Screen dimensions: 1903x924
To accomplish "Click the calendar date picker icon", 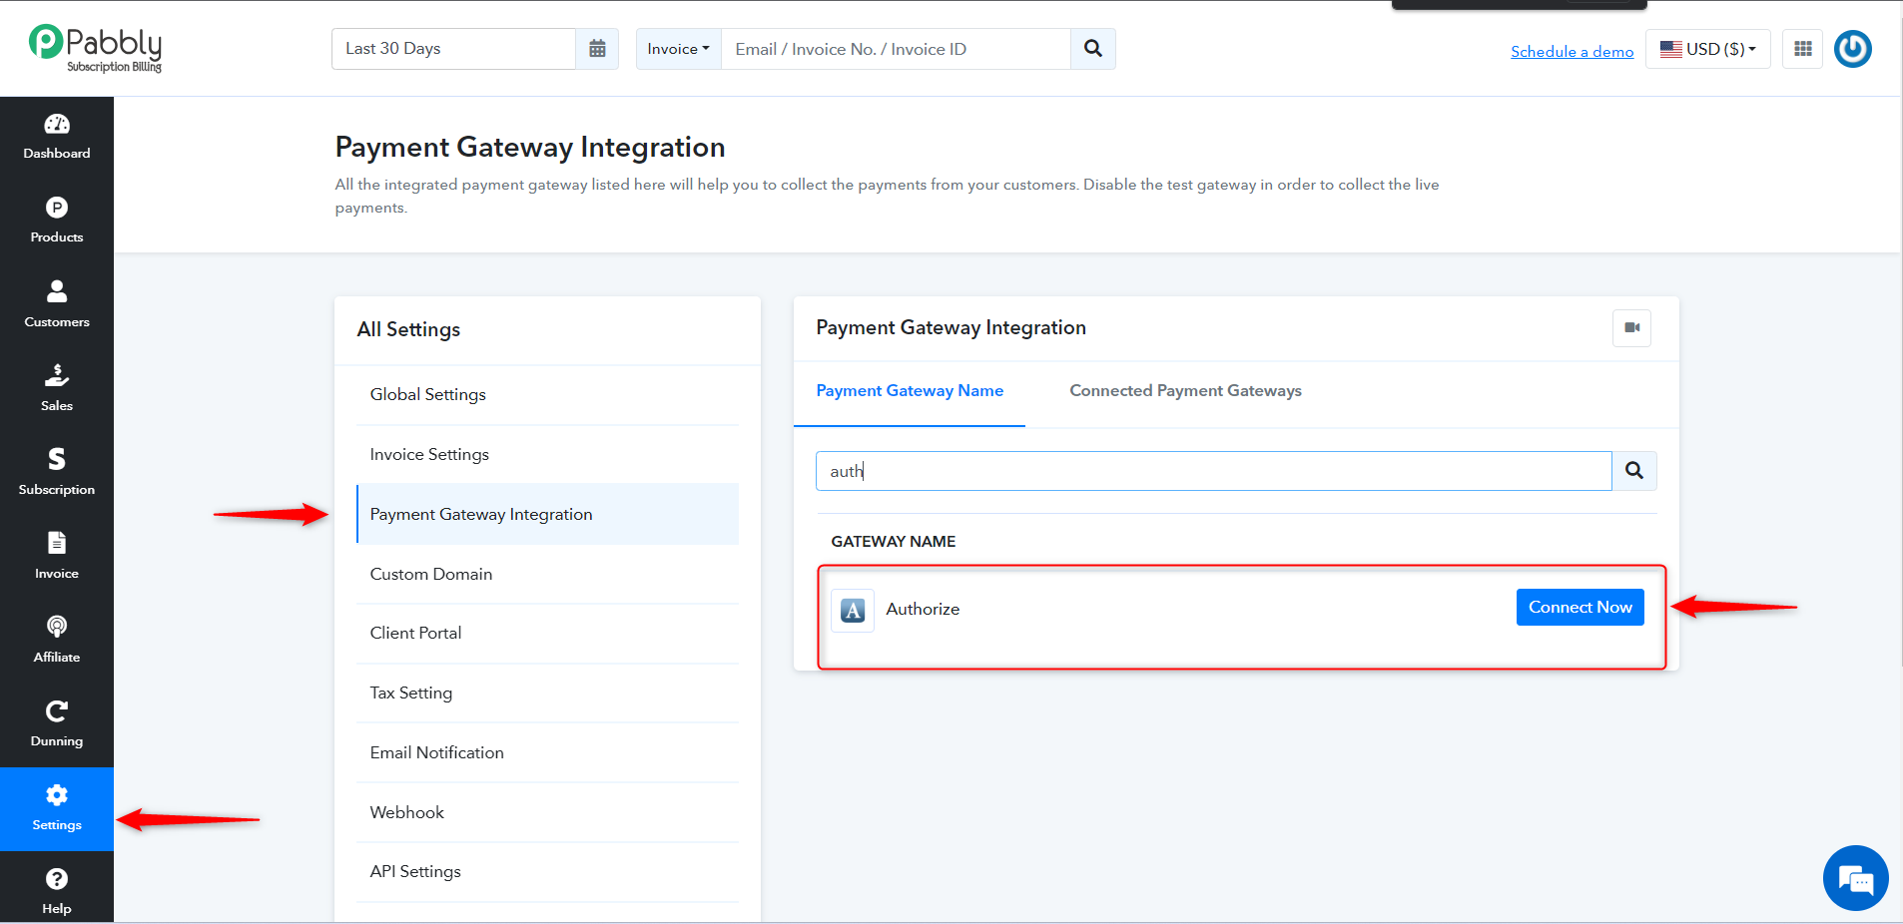I will tap(597, 49).
